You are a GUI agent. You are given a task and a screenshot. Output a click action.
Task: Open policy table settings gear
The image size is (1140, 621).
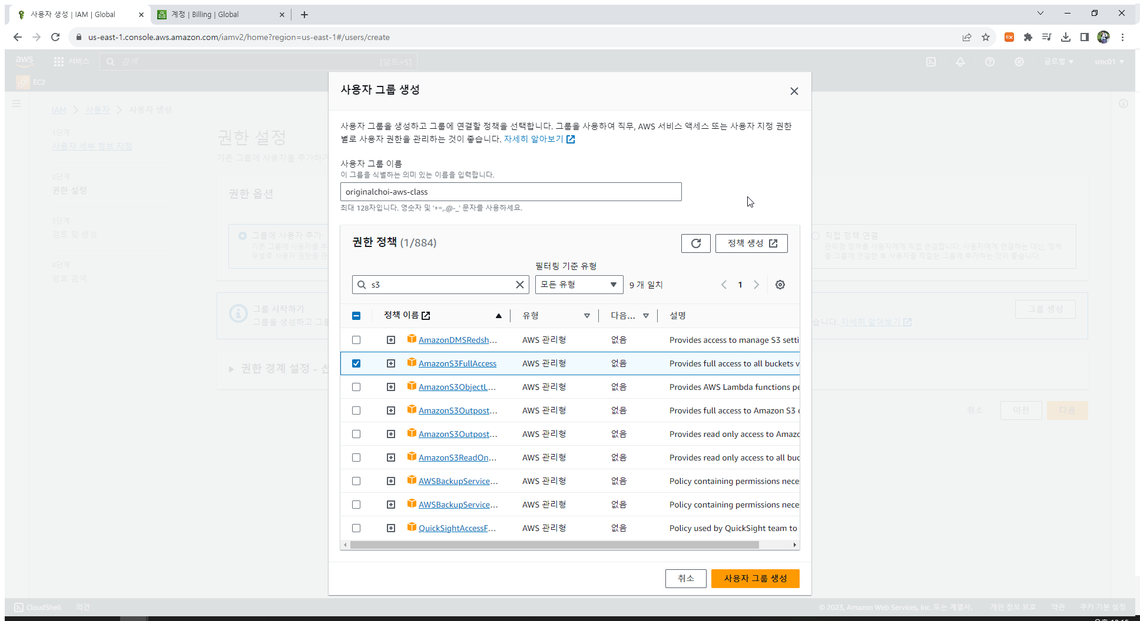(780, 285)
